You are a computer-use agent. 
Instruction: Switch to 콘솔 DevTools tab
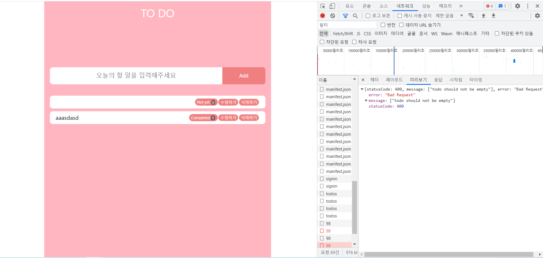pyautogui.click(x=367, y=6)
